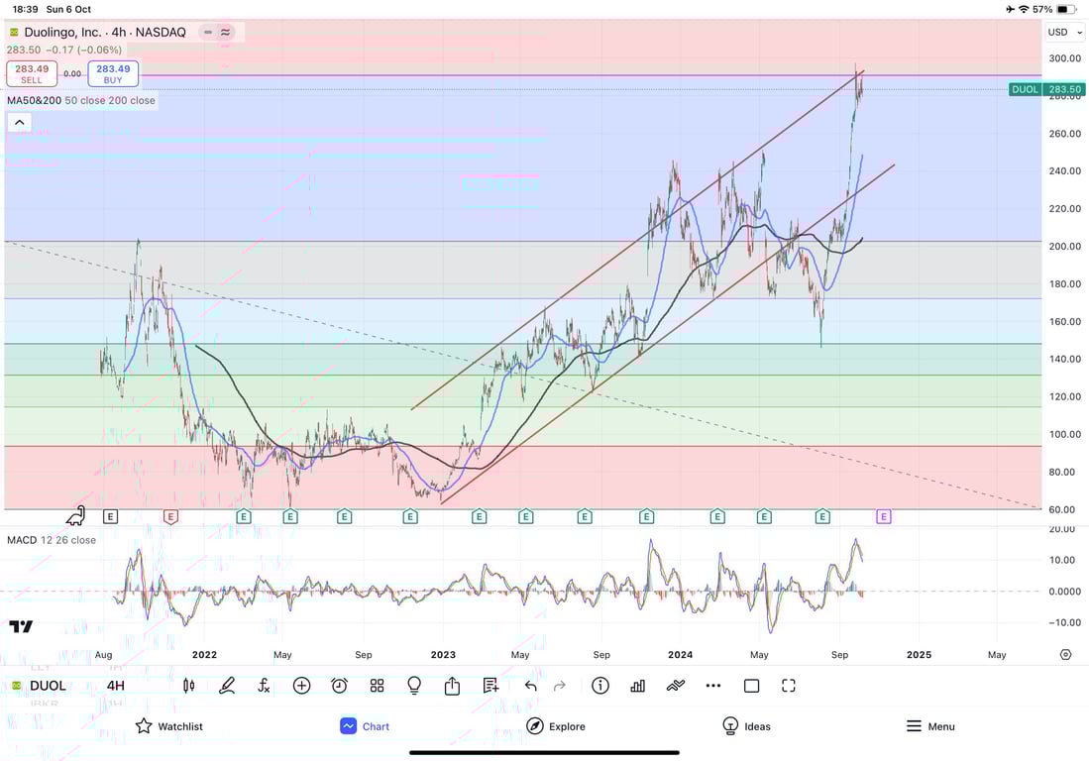Tap the purple upcoming E earnings marker

[x=884, y=516]
